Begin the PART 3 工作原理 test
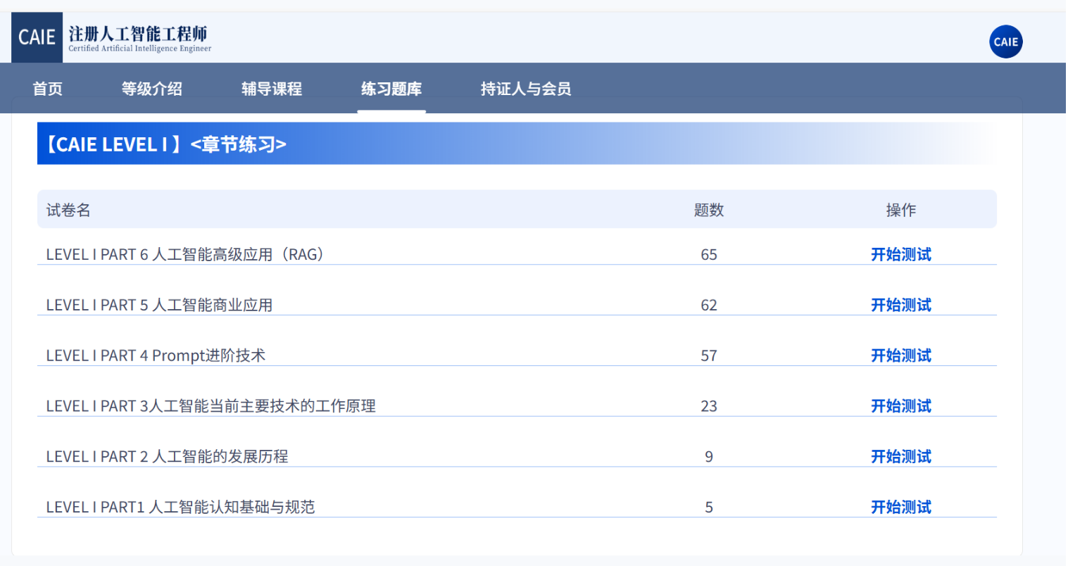This screenshot has height=566, width=1068. click(900, 406)
